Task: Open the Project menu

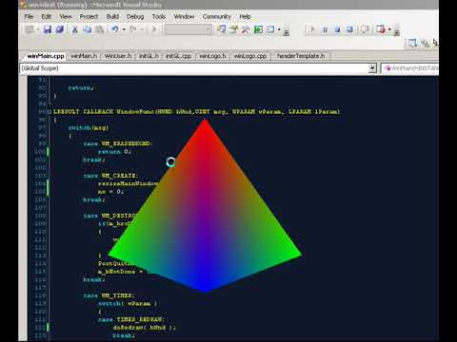Action: tap(89, 16)
